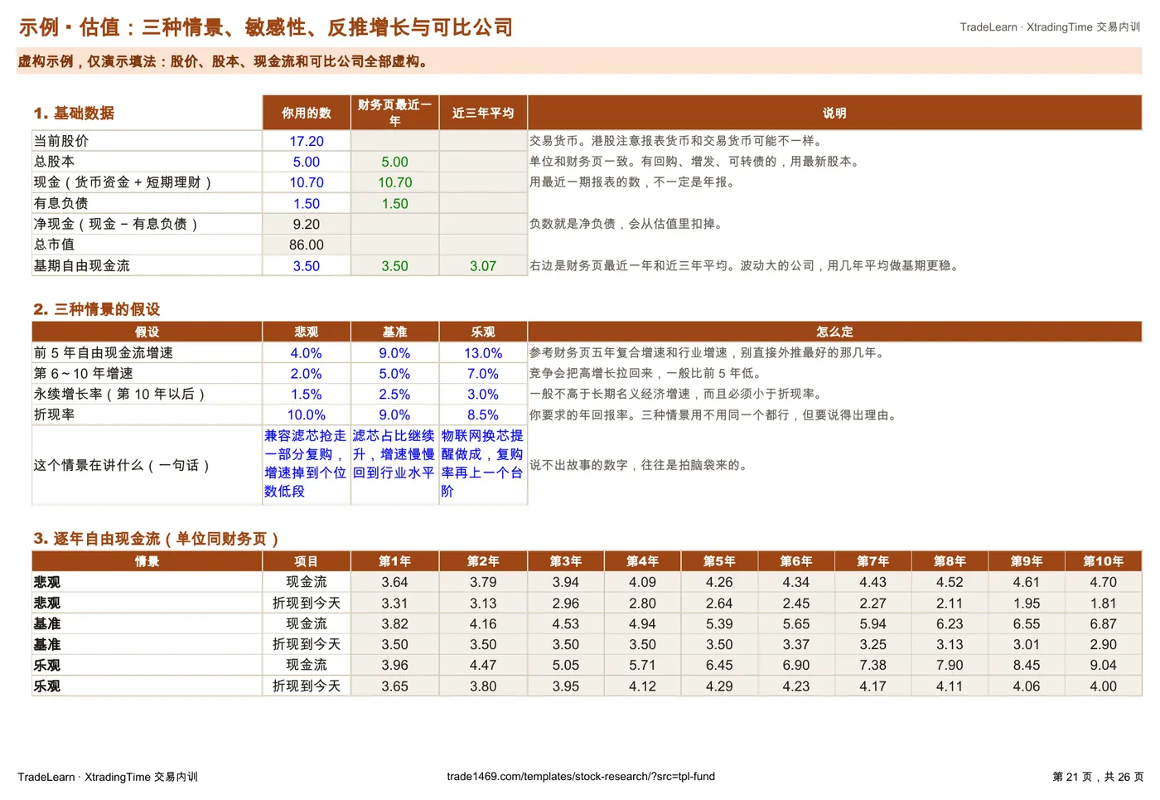Select the section heading 3. 逐年自由现金流
This screenshot has width=1160, height=800.
tap(156, 539)
